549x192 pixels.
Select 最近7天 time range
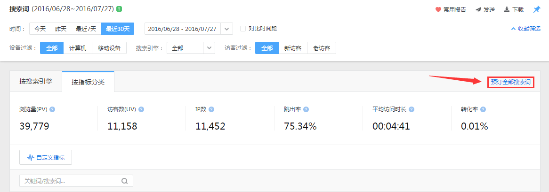(x=86, y=29)
